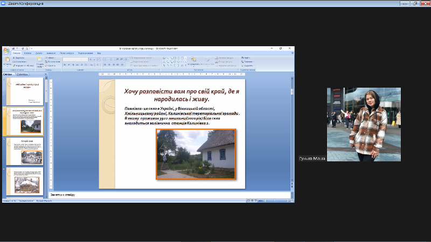Click the Paste clipboard icon
This screenshot has height=242, width=431.
click(7, 60)
